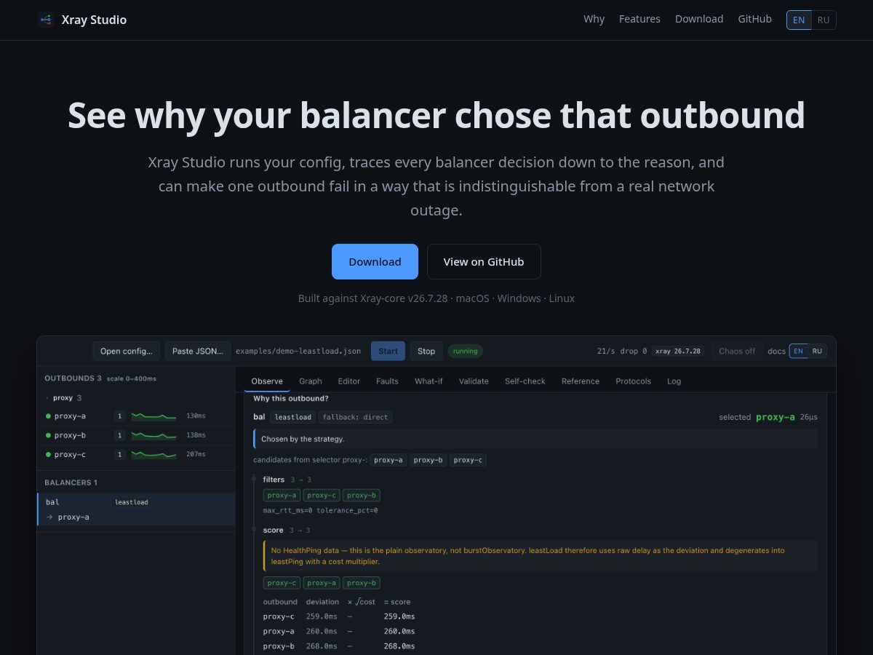
Task: Select the bal balancer row
Action: (135, 509)
